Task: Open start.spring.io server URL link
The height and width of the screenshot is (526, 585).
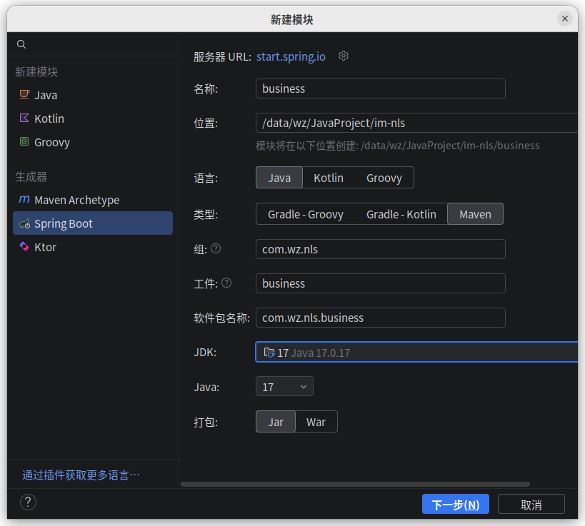Action: (291, 56)
